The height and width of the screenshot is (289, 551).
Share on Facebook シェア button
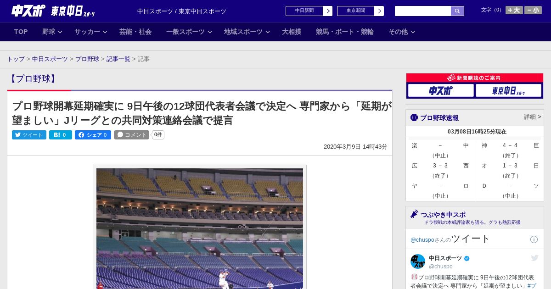(93, 135)
